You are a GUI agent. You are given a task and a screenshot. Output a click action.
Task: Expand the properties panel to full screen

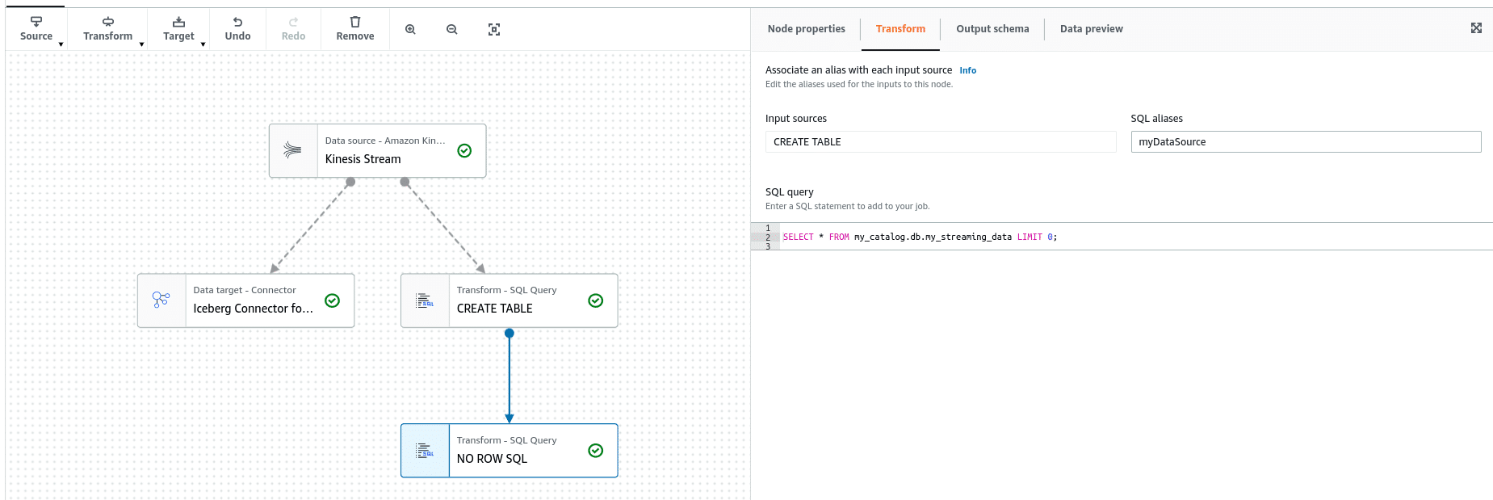pyautogui.click(x=1476, y=28)
